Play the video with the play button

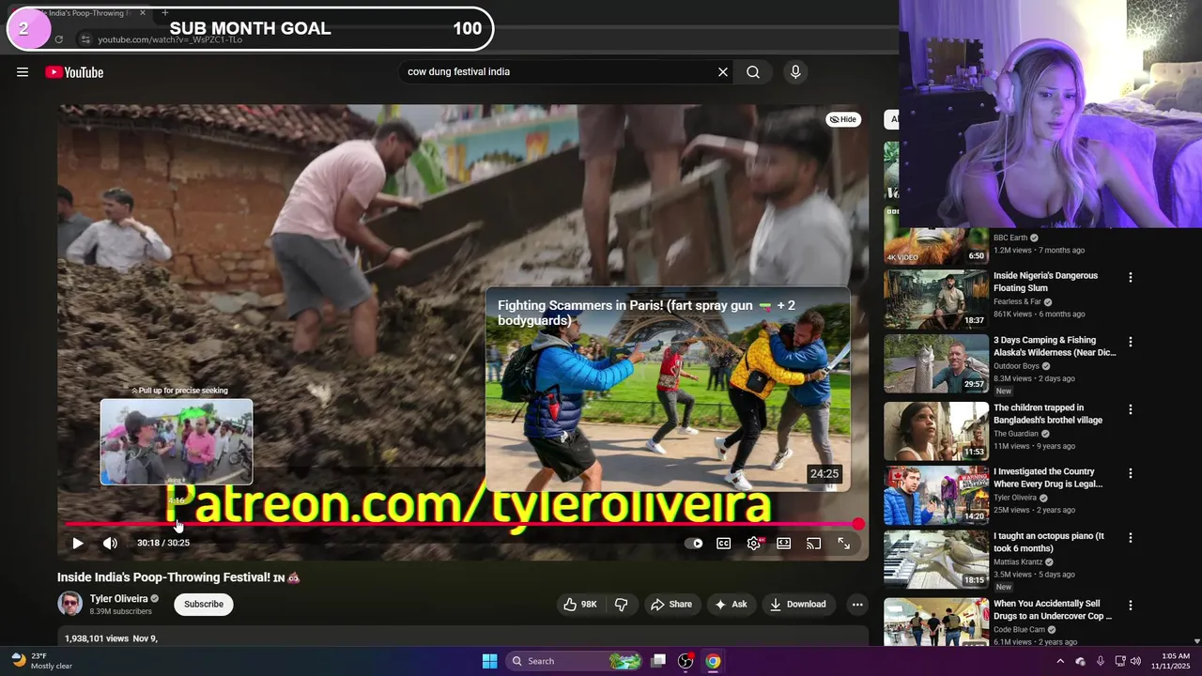(78, 543)
